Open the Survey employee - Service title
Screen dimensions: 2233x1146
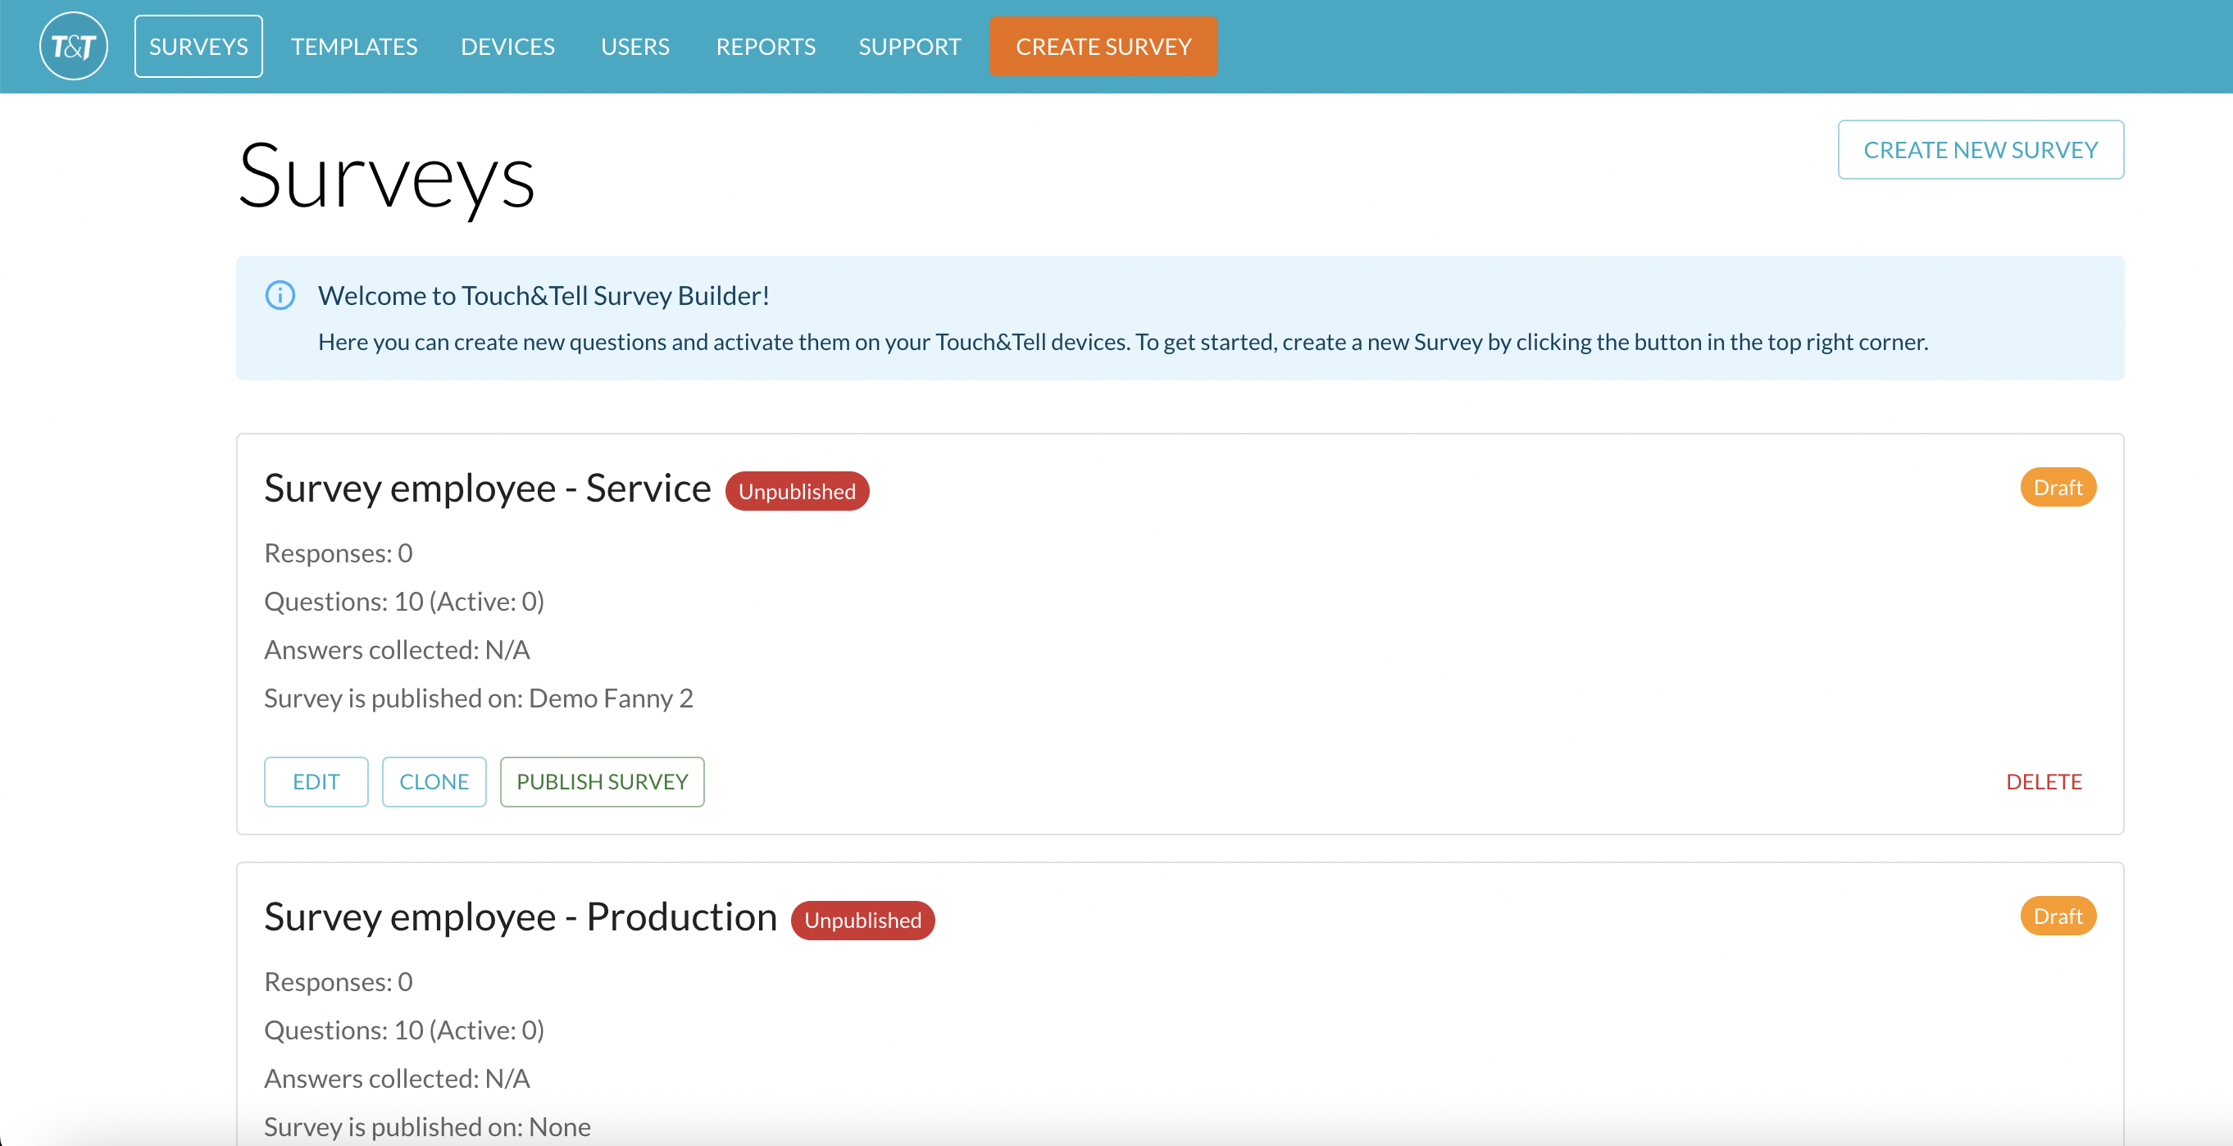487,488
